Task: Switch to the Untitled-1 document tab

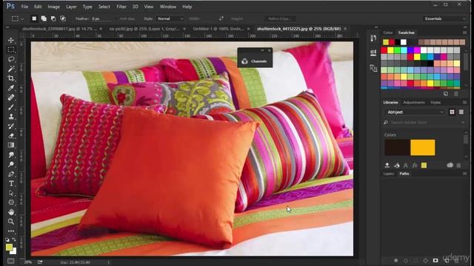Action: [218, 29]
